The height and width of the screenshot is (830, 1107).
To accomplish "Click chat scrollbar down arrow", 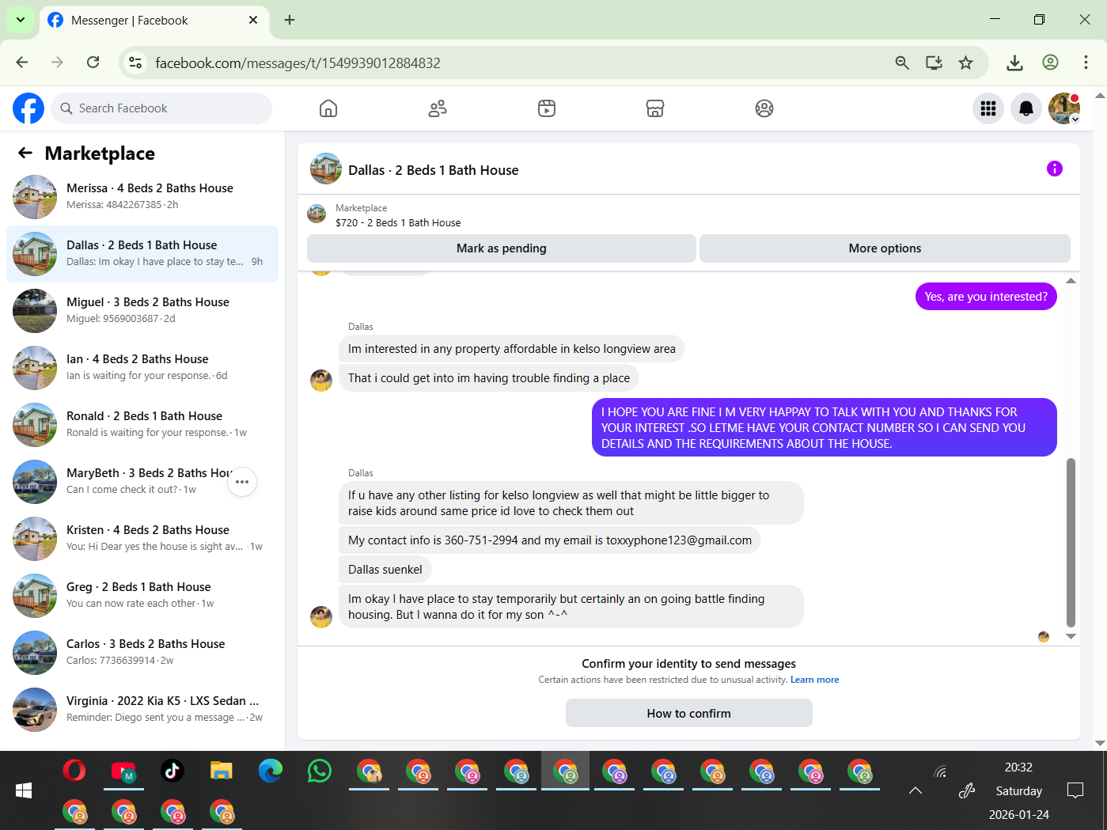I will point(1071,636).
